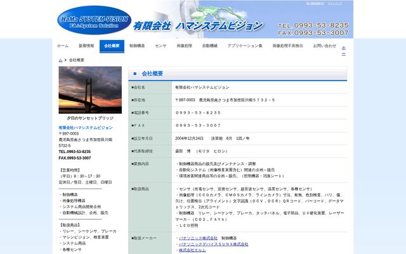Click the マシンビジョン、検査装置 sidebar item
This screenshot has height=254, width=406.
[84, 237]
